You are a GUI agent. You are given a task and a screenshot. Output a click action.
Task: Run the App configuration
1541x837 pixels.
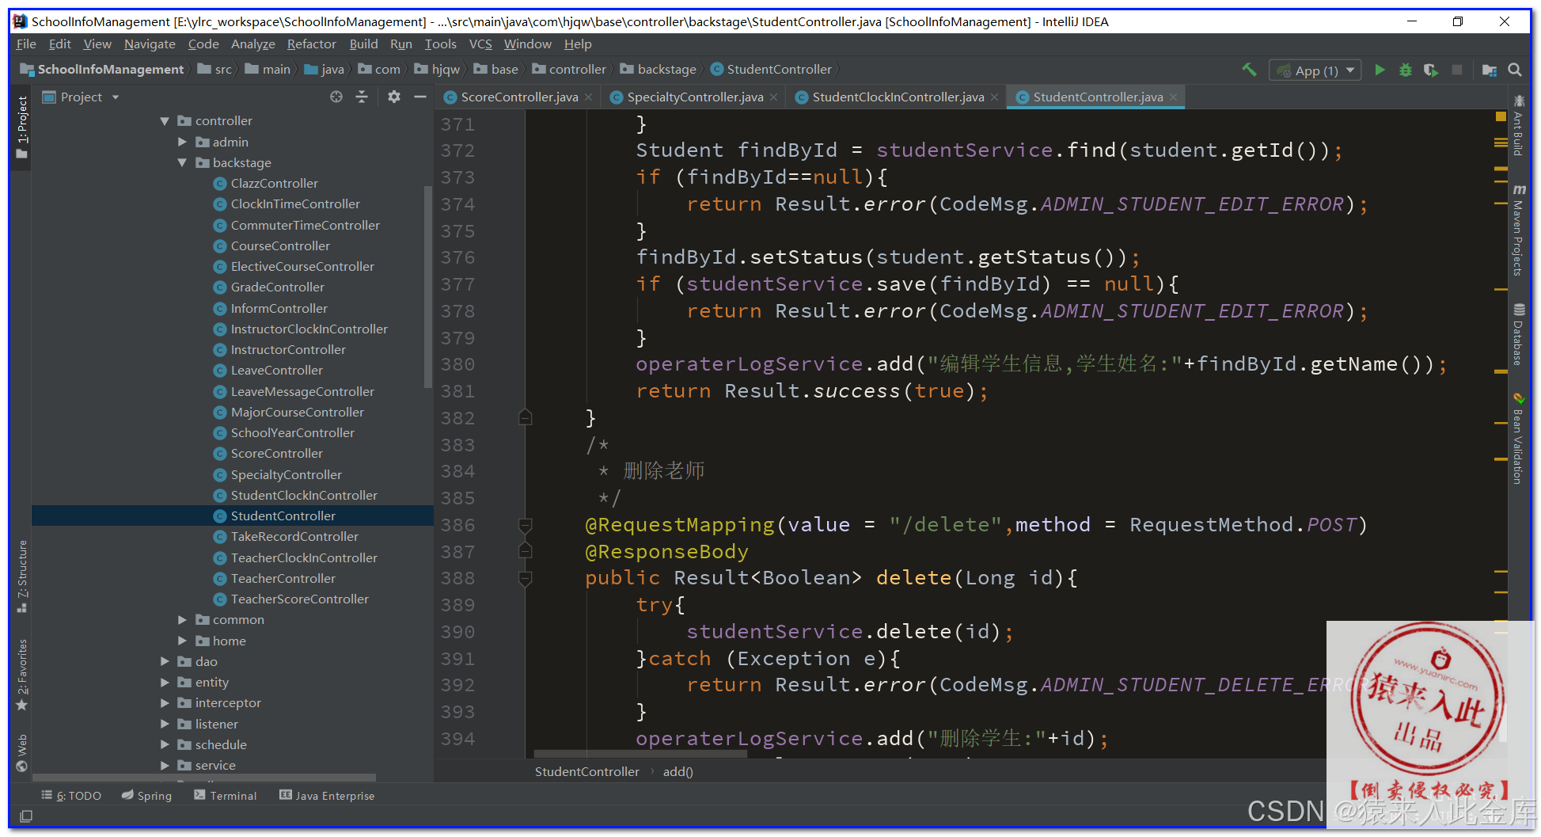pyautogui.click(x=1380, y=70)
